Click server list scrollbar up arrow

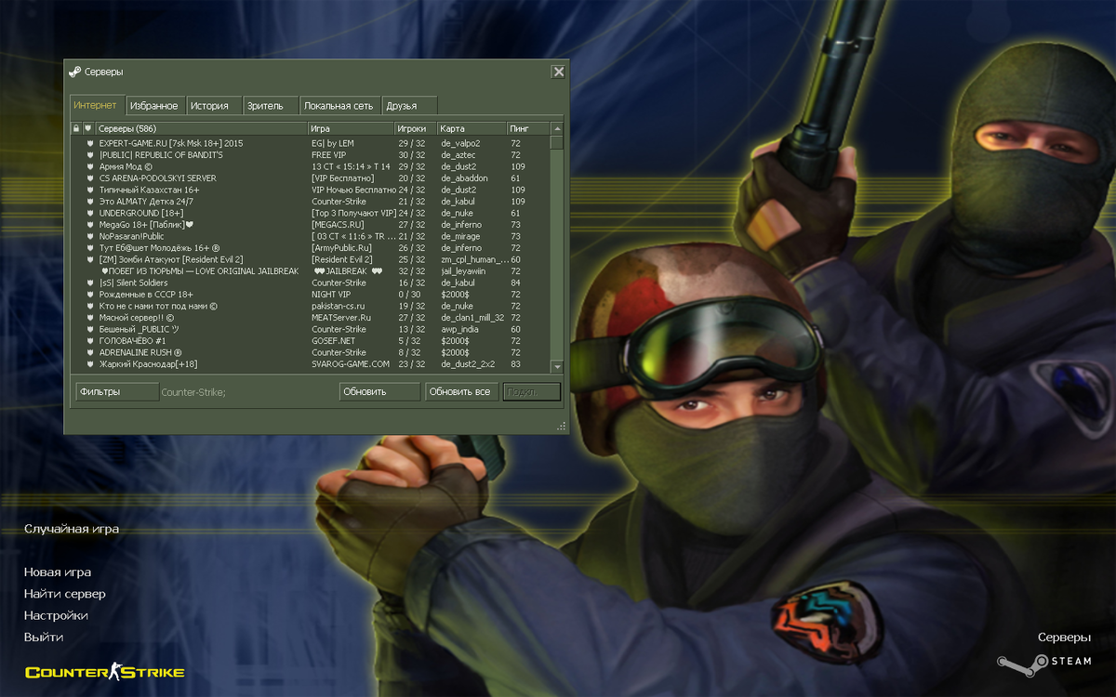pos(556,128)
